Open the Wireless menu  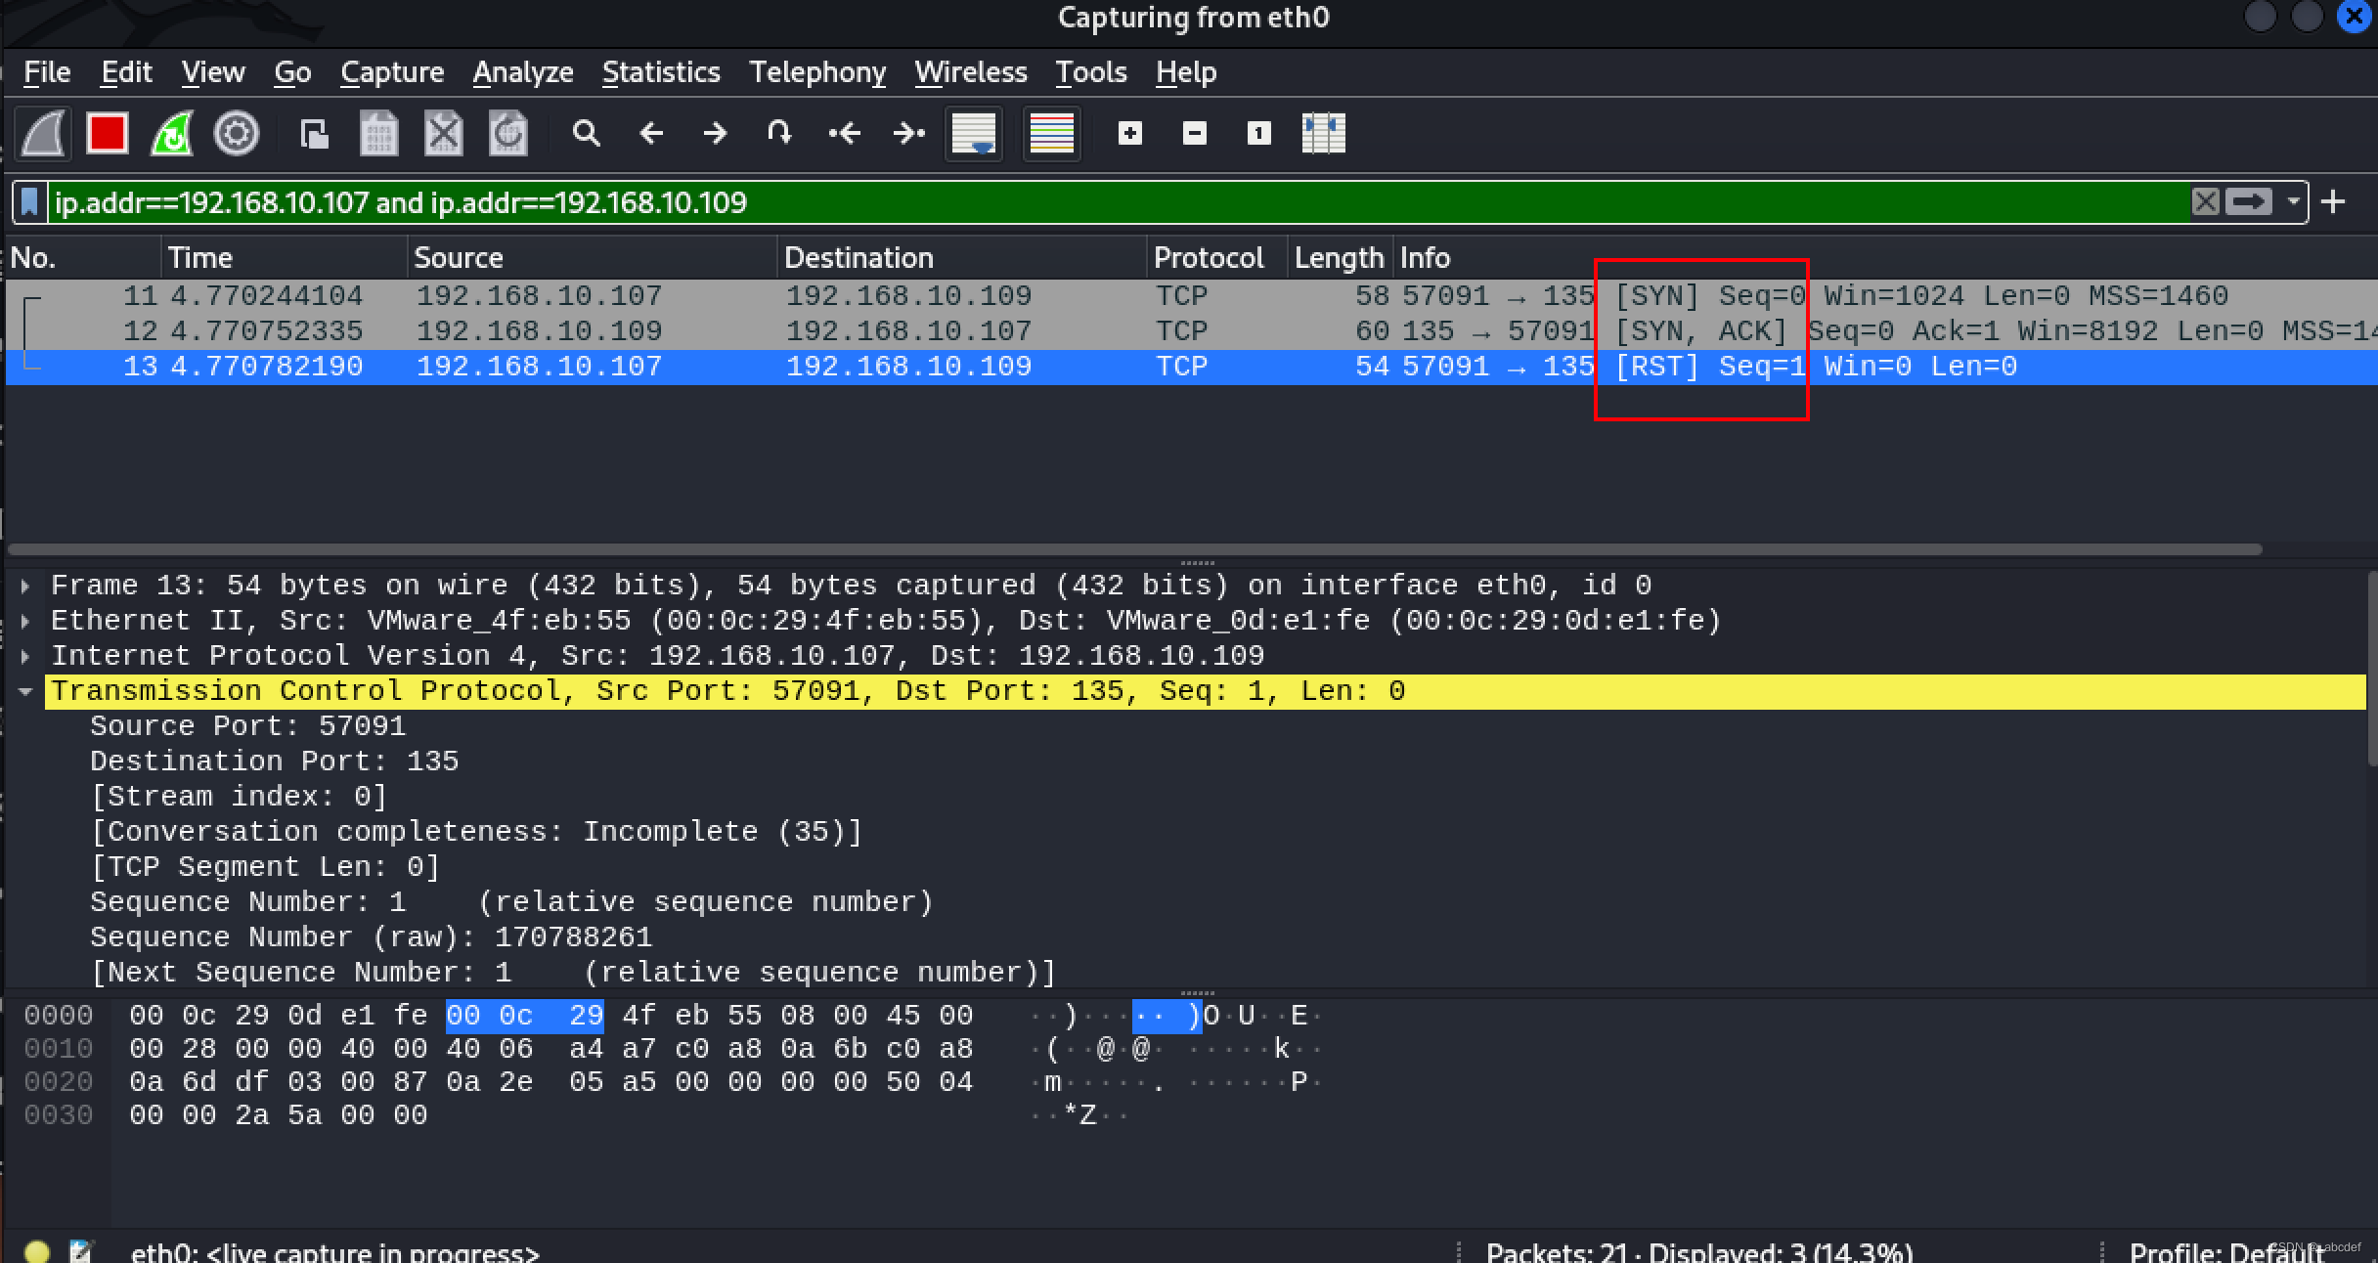coord(971,72)
